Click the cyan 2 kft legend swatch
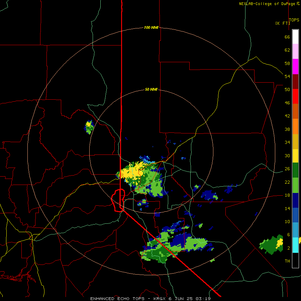 295,245
